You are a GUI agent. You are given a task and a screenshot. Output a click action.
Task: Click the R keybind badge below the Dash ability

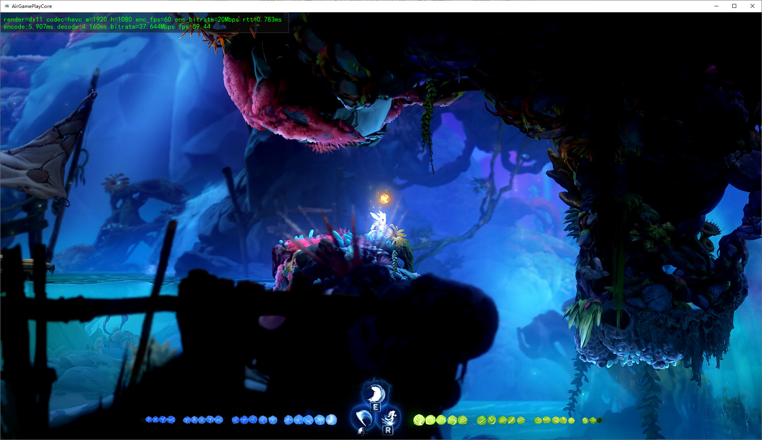point(388,431)
